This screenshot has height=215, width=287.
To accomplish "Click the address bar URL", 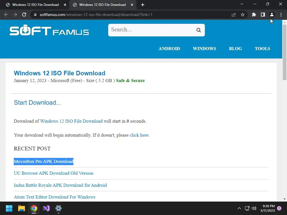I will point(96,15).
